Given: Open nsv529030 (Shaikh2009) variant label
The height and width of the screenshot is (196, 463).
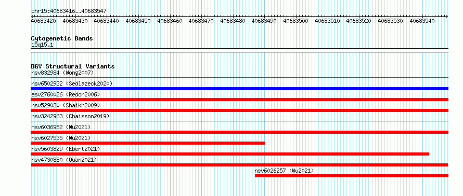Looking at the screenshot, I should pos(66,105).
